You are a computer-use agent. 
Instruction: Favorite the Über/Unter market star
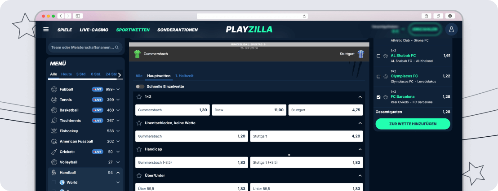click(x=139, y=175)
